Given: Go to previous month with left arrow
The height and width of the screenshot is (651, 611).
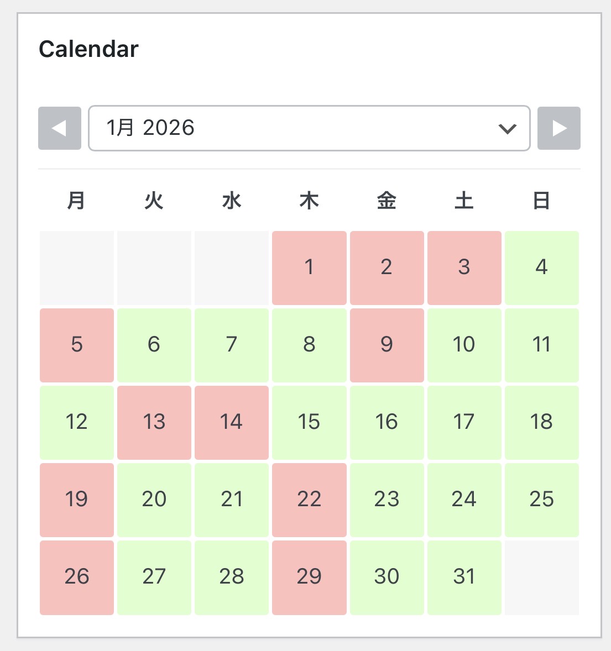Looking at the screenshot, I should (60, 128).
